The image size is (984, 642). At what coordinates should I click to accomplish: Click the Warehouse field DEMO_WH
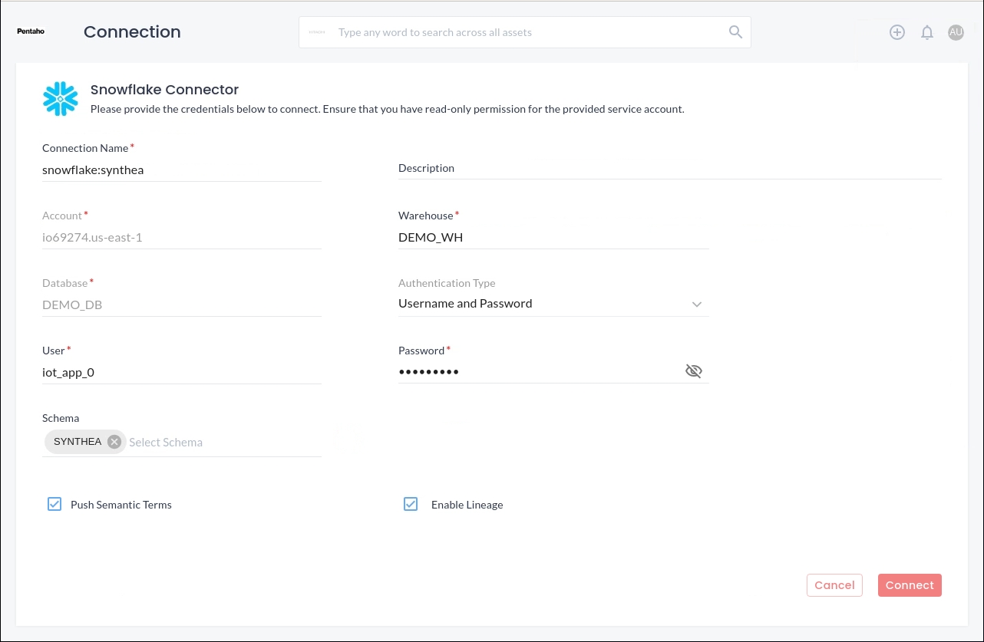pos(553,238)
